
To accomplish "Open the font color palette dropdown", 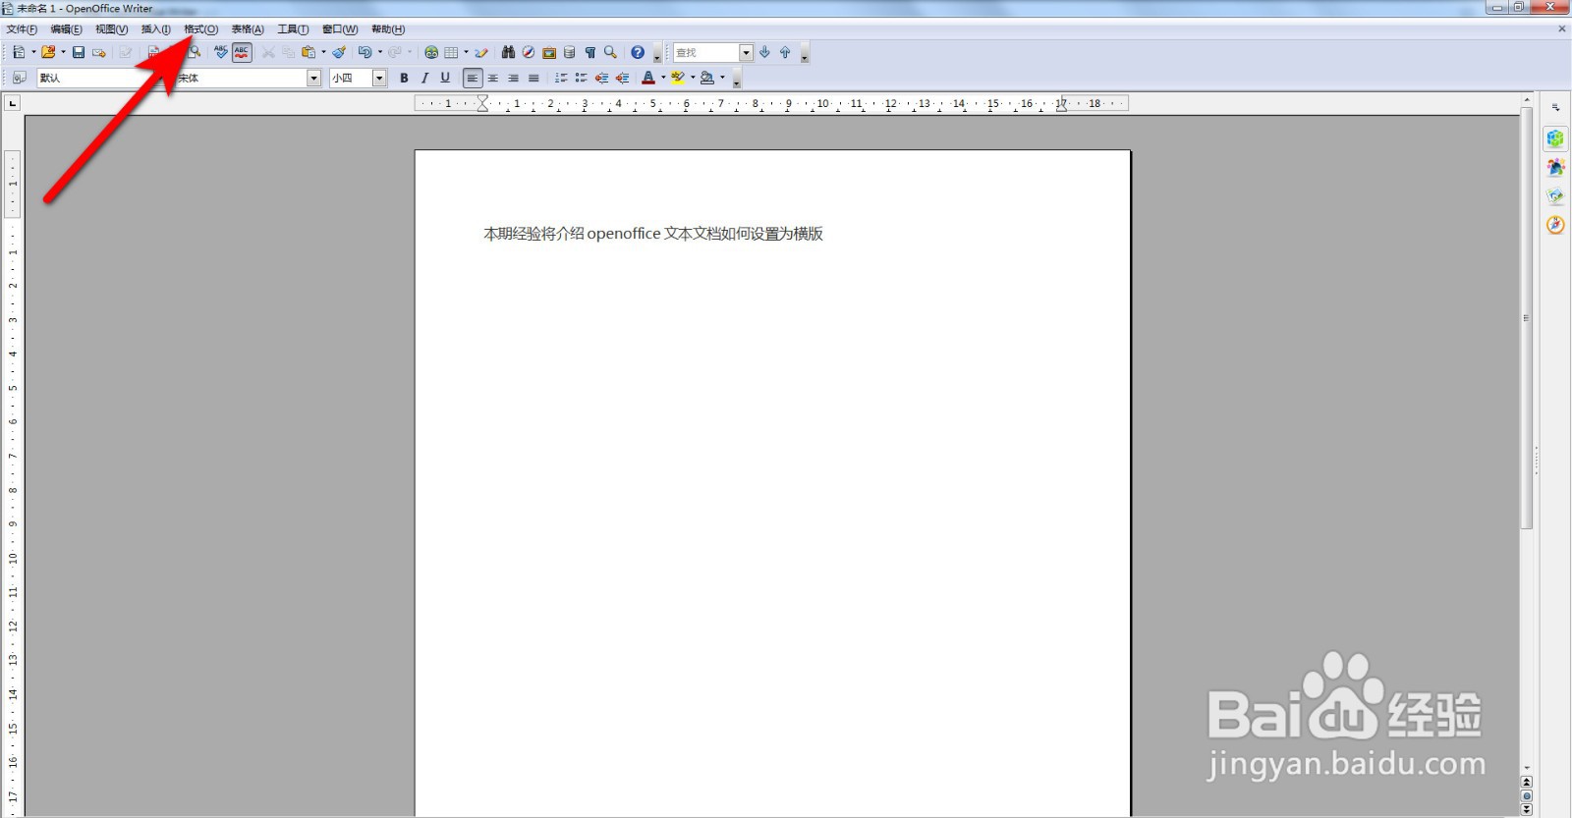I will click(663, 78).
